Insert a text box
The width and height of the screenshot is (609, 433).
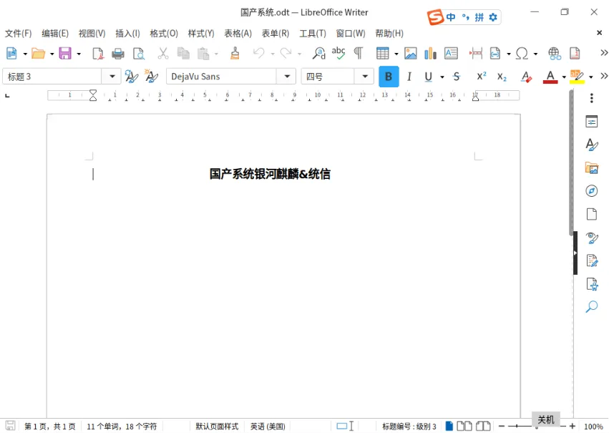pyautogui.click(x=451, y=53)
